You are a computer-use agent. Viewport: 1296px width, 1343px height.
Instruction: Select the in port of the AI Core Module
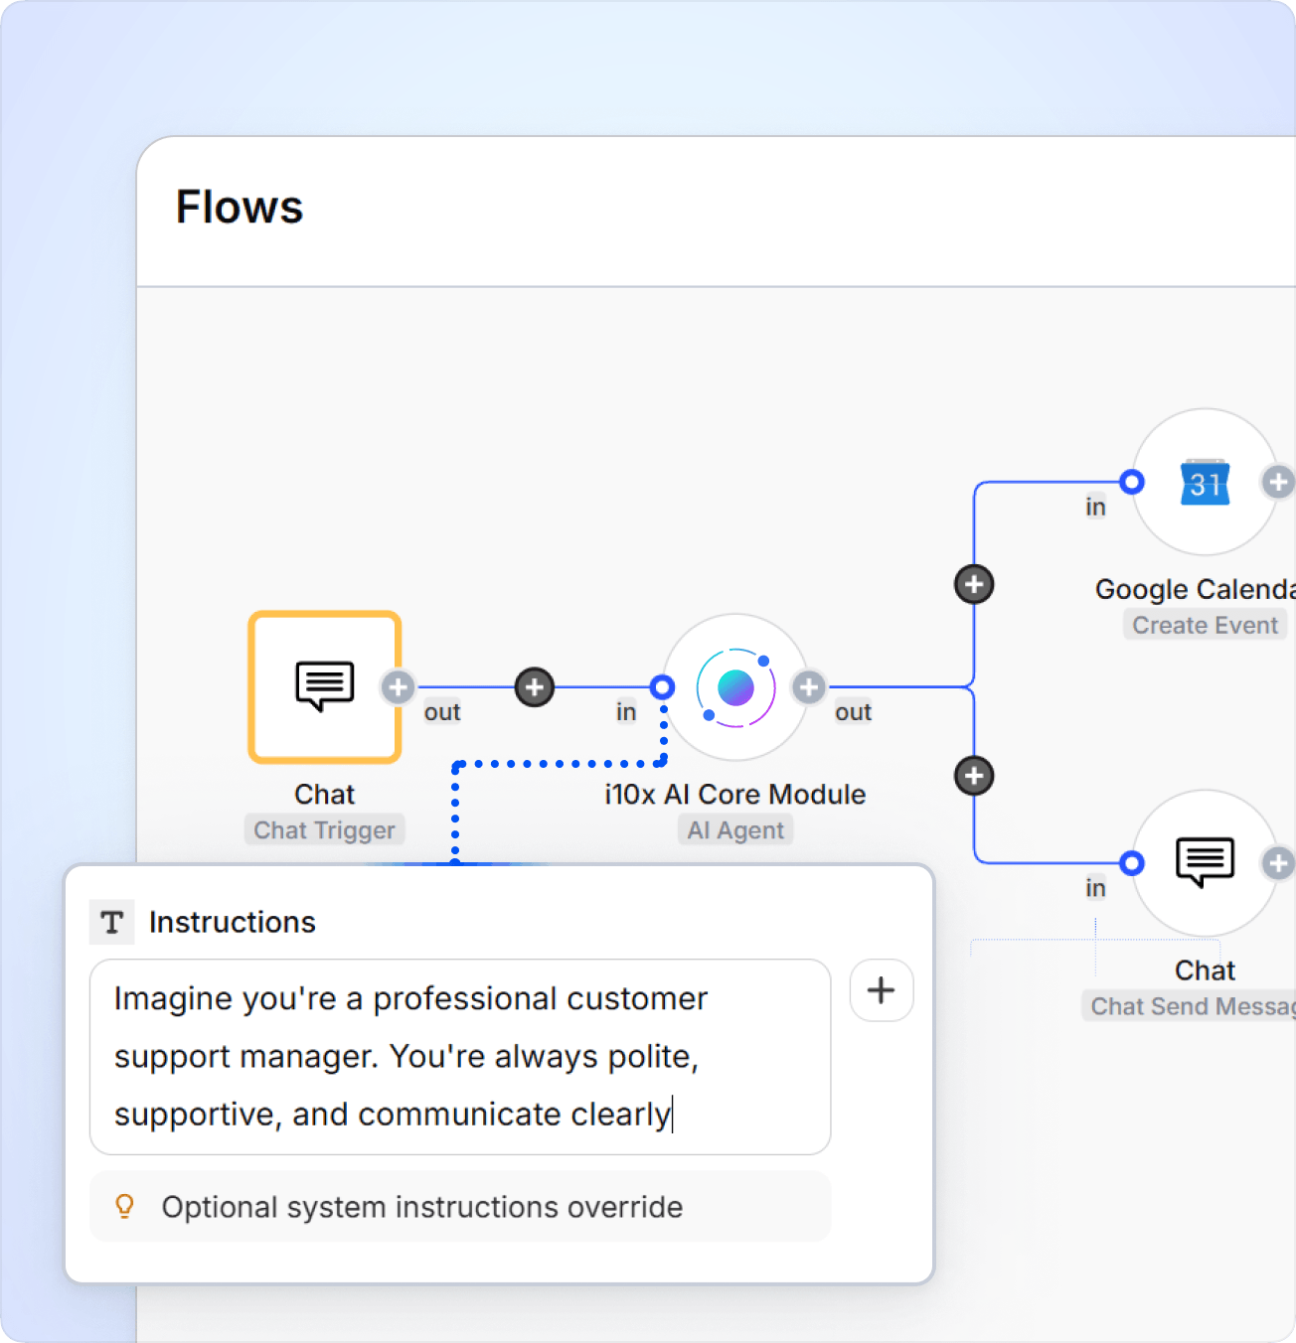pos(662,686)
